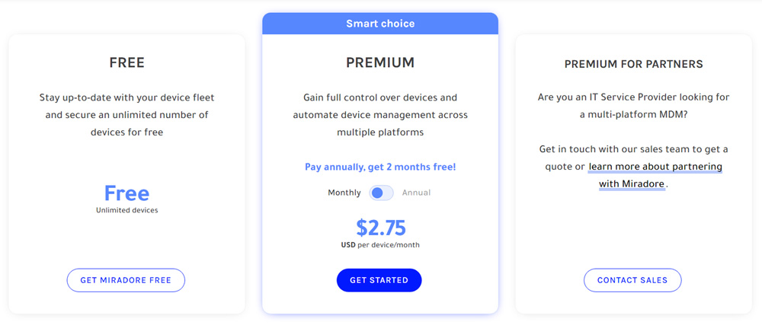Click the large blue Free price text
The image size is (762, 325).
(126, 193)
